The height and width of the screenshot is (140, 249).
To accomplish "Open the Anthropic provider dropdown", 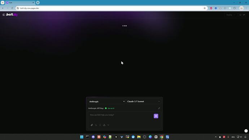I will click(107, 101).
